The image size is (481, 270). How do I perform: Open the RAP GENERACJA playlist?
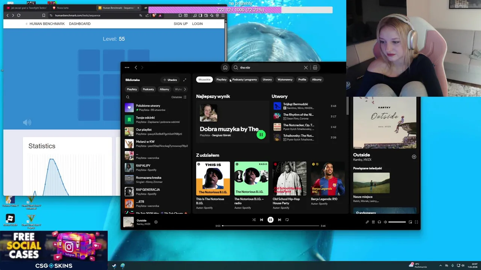click(156, 192)
